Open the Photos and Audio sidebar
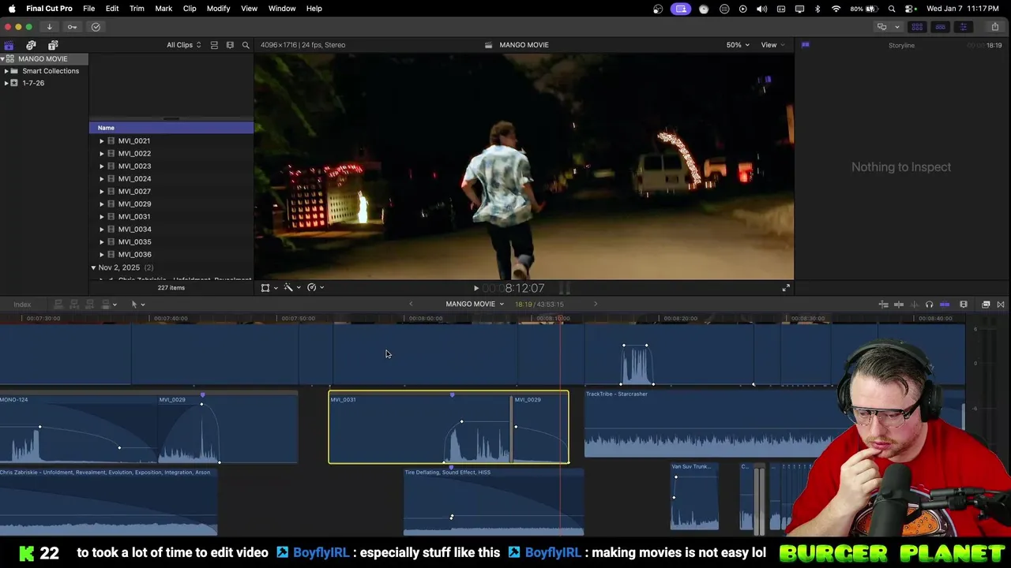 [x=31, y=45]
